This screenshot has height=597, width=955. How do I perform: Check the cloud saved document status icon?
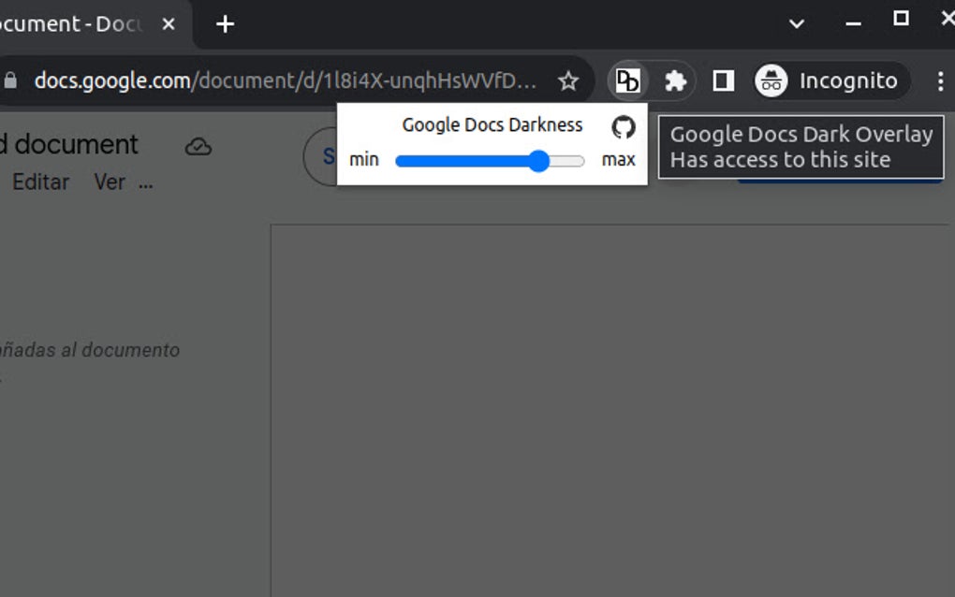198,146
